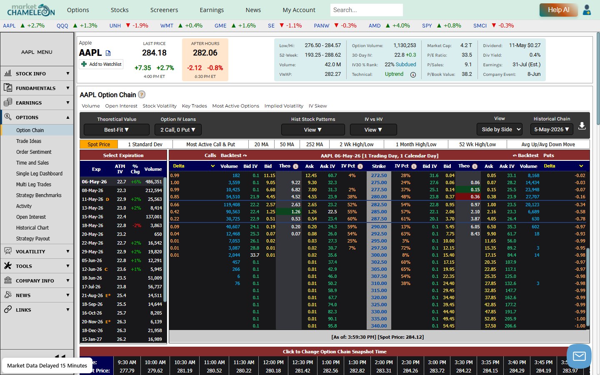Image resolution: width=600 pixels, height=375 pixels.
Task: Click the calls IV Pct info icon
Action: pos(360,166)
